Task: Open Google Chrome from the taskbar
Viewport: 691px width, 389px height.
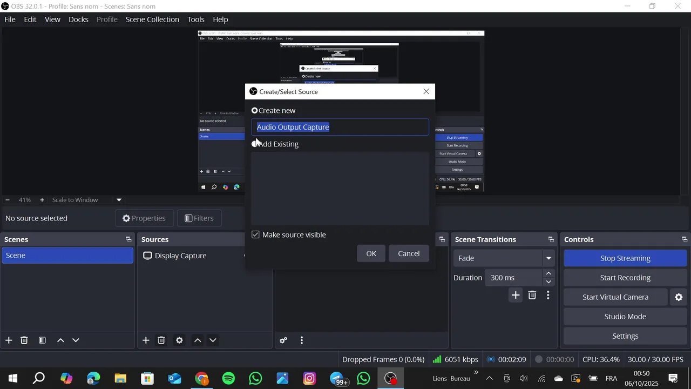Action: click(201, 378)
